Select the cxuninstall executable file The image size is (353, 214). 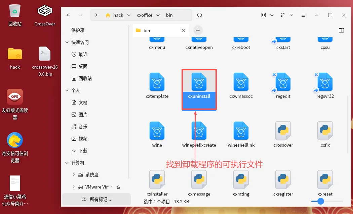pyautogui.click(x=199, y=82)
